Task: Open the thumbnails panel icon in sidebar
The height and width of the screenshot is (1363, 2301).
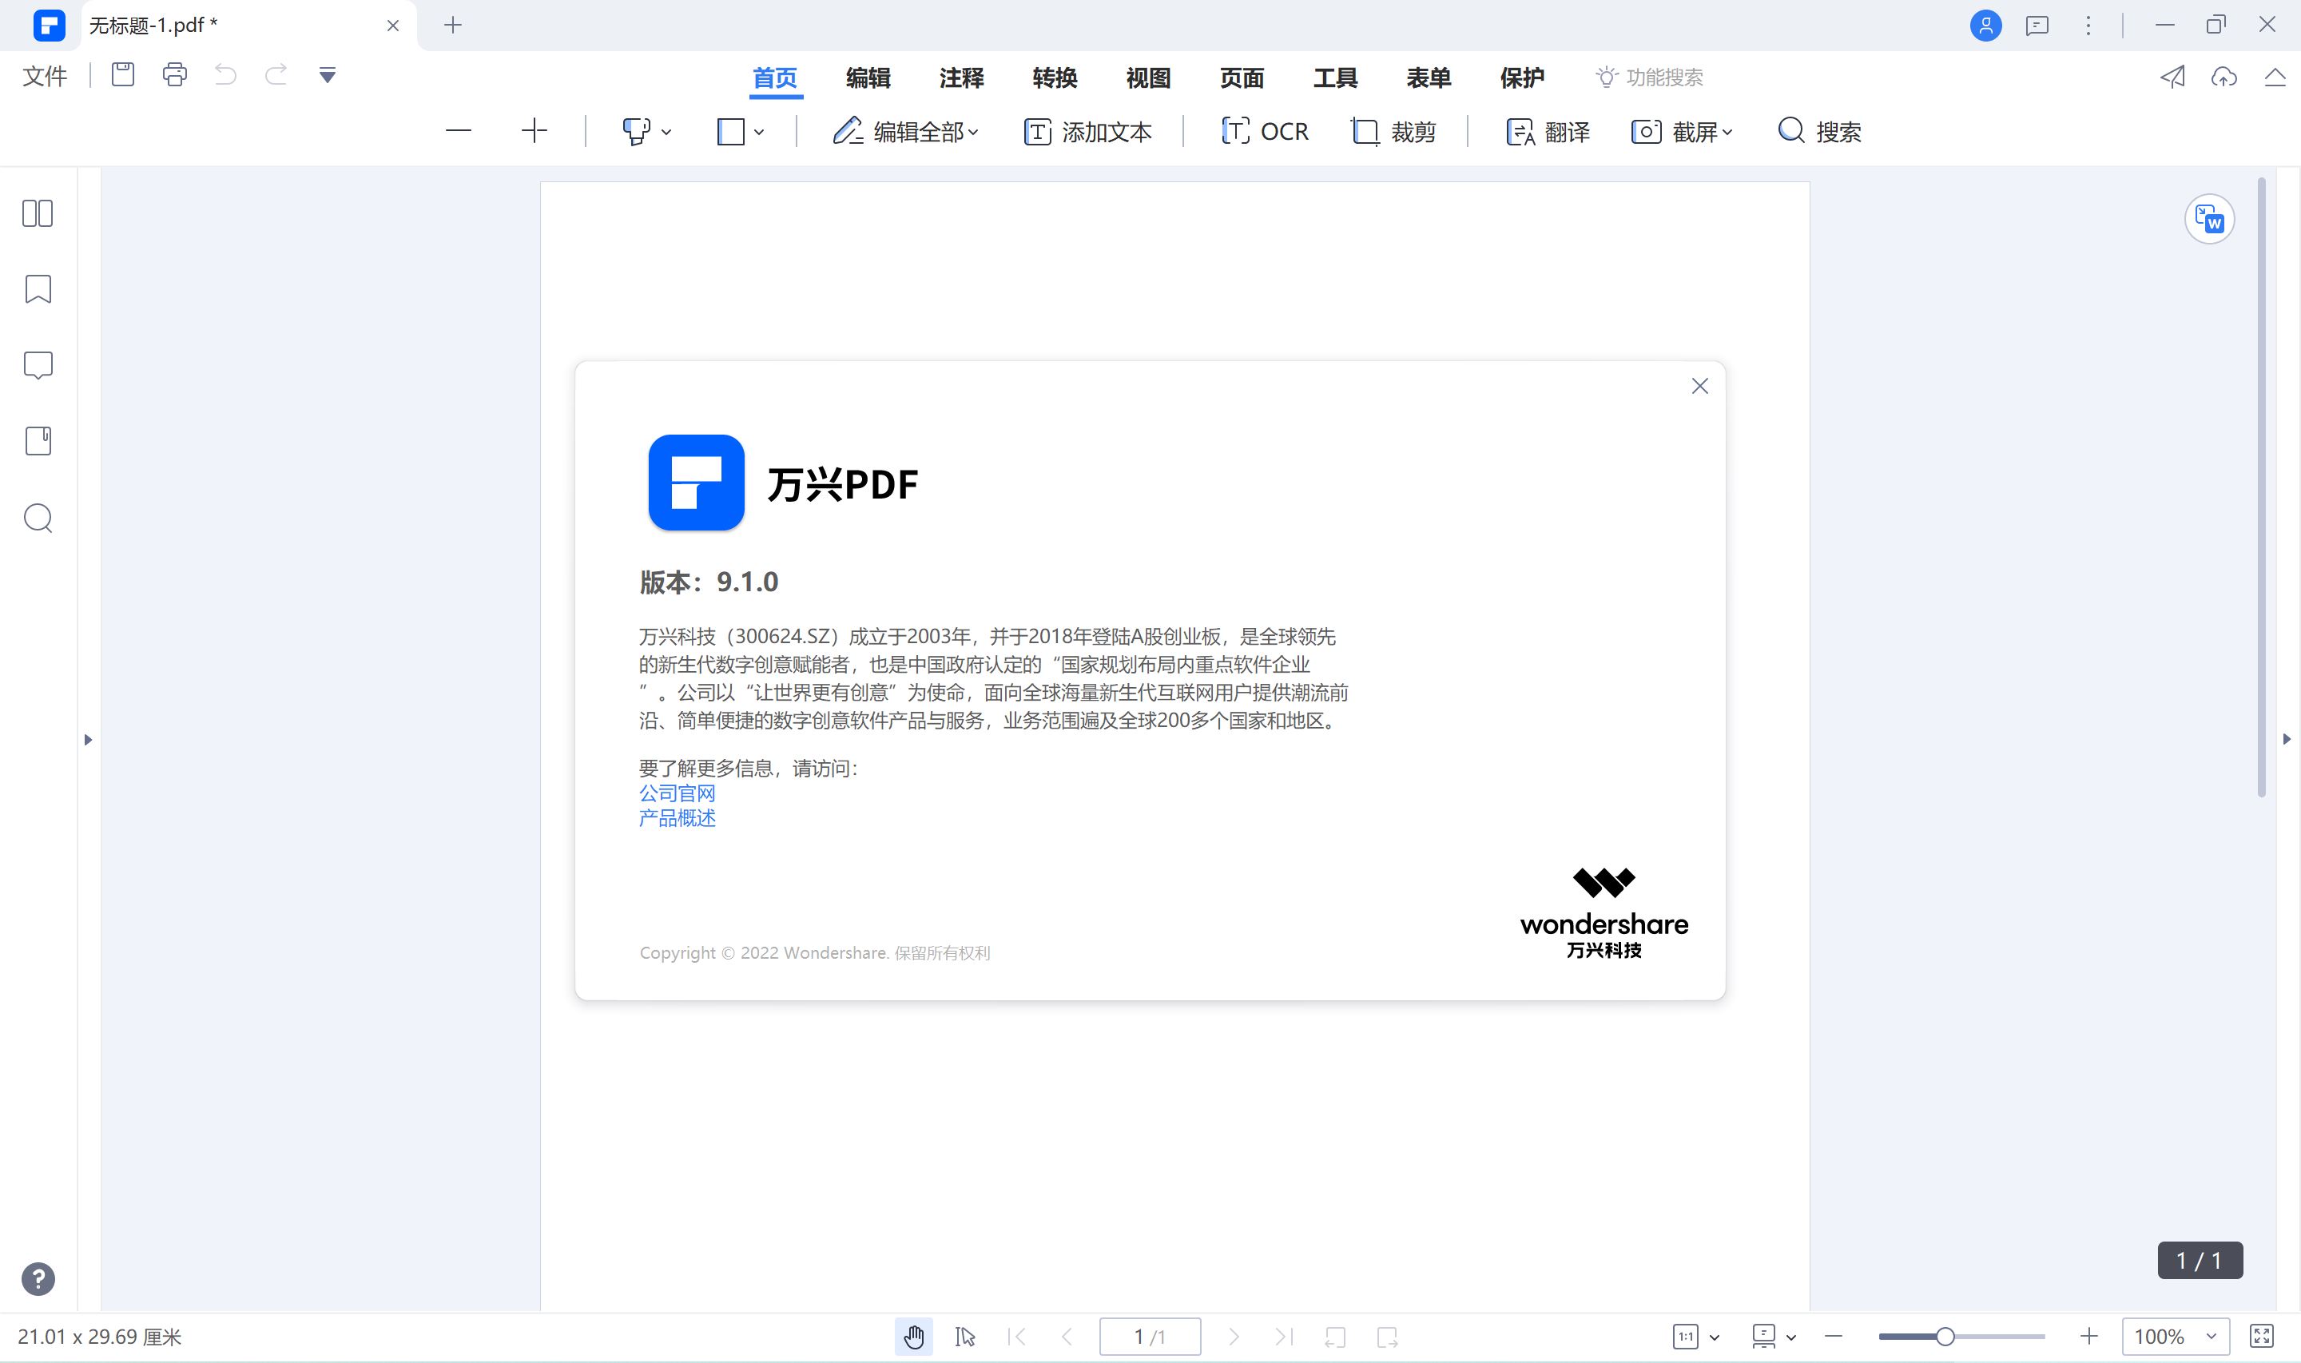Action: tap(38, 214)
